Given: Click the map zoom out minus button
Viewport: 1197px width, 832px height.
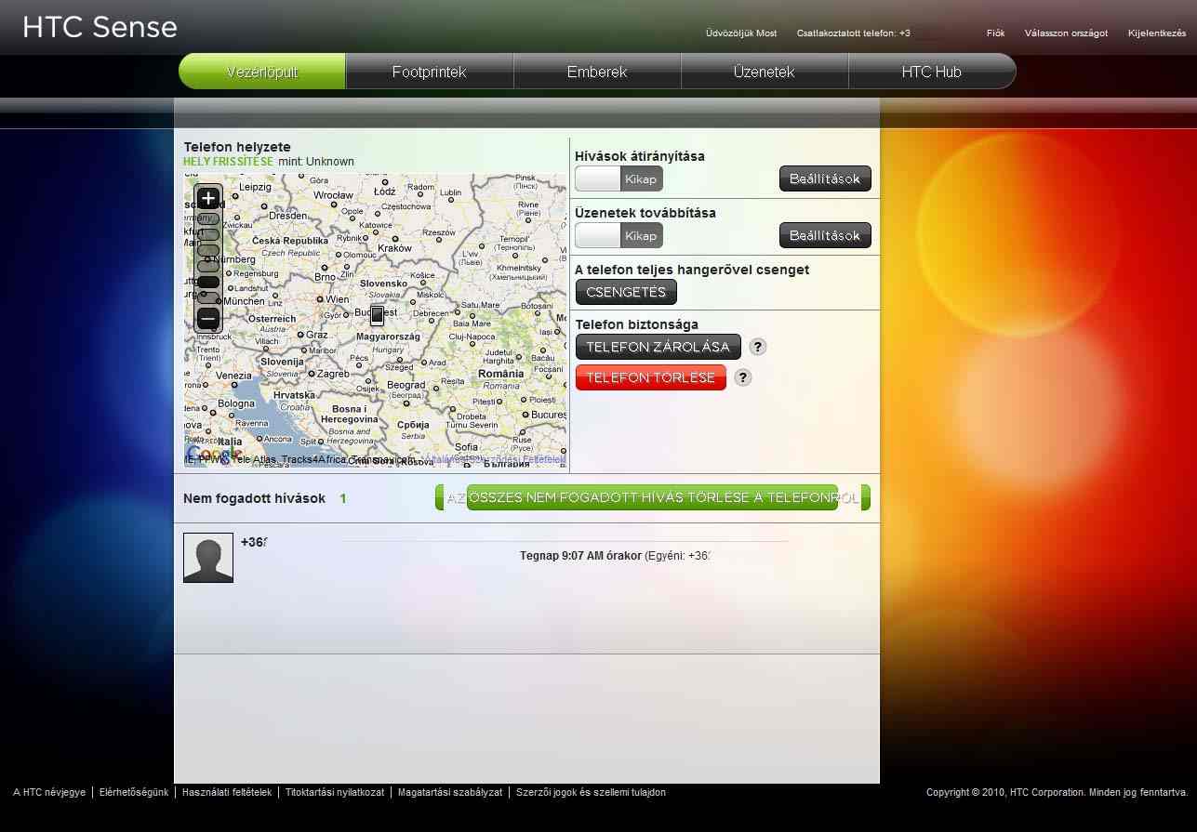Looking at the screenshot, I should click(x=208, y=318).
